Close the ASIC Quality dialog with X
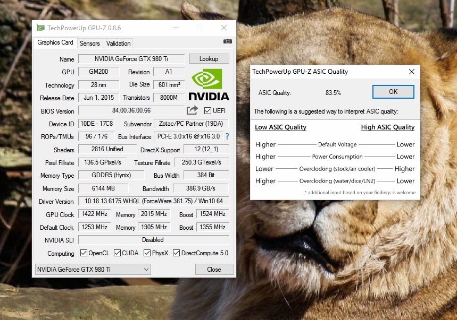 coord(412,72)
